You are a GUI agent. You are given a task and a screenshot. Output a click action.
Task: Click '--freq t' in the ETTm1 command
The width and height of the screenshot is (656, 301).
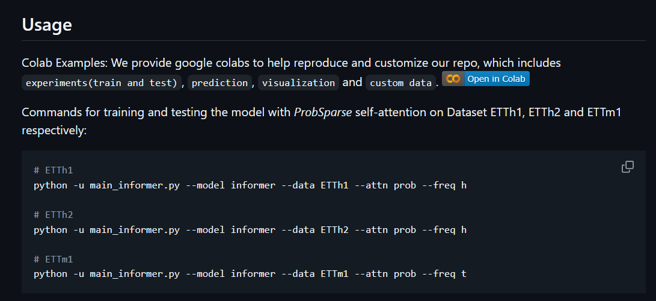point(444,275)
